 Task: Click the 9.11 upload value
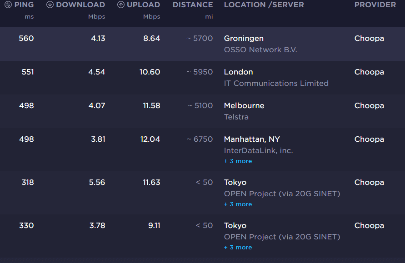point(154,226)
